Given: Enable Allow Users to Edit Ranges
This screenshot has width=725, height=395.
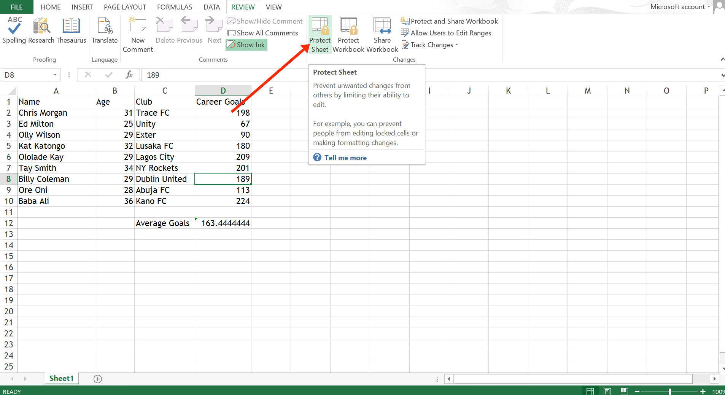Looking at the screenshot, I should point(447,33).
